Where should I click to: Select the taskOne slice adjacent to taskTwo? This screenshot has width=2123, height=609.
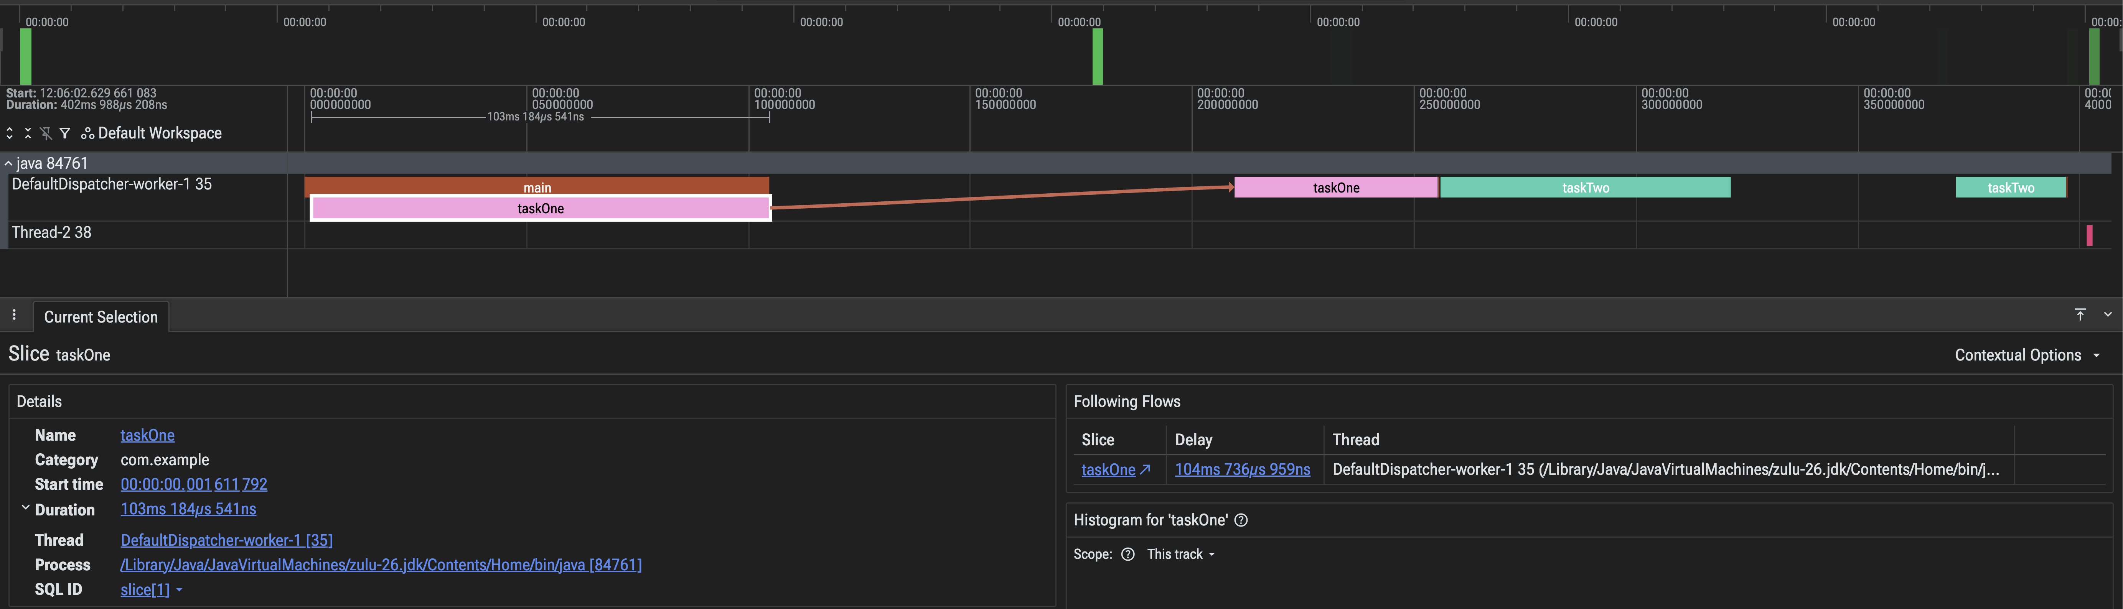[1336, 188]
